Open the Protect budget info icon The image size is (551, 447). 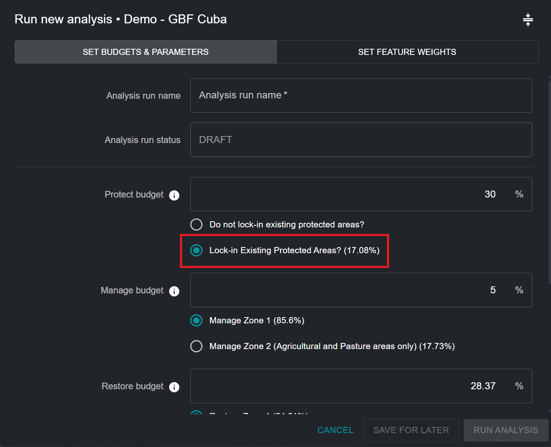tap(174, 195)
